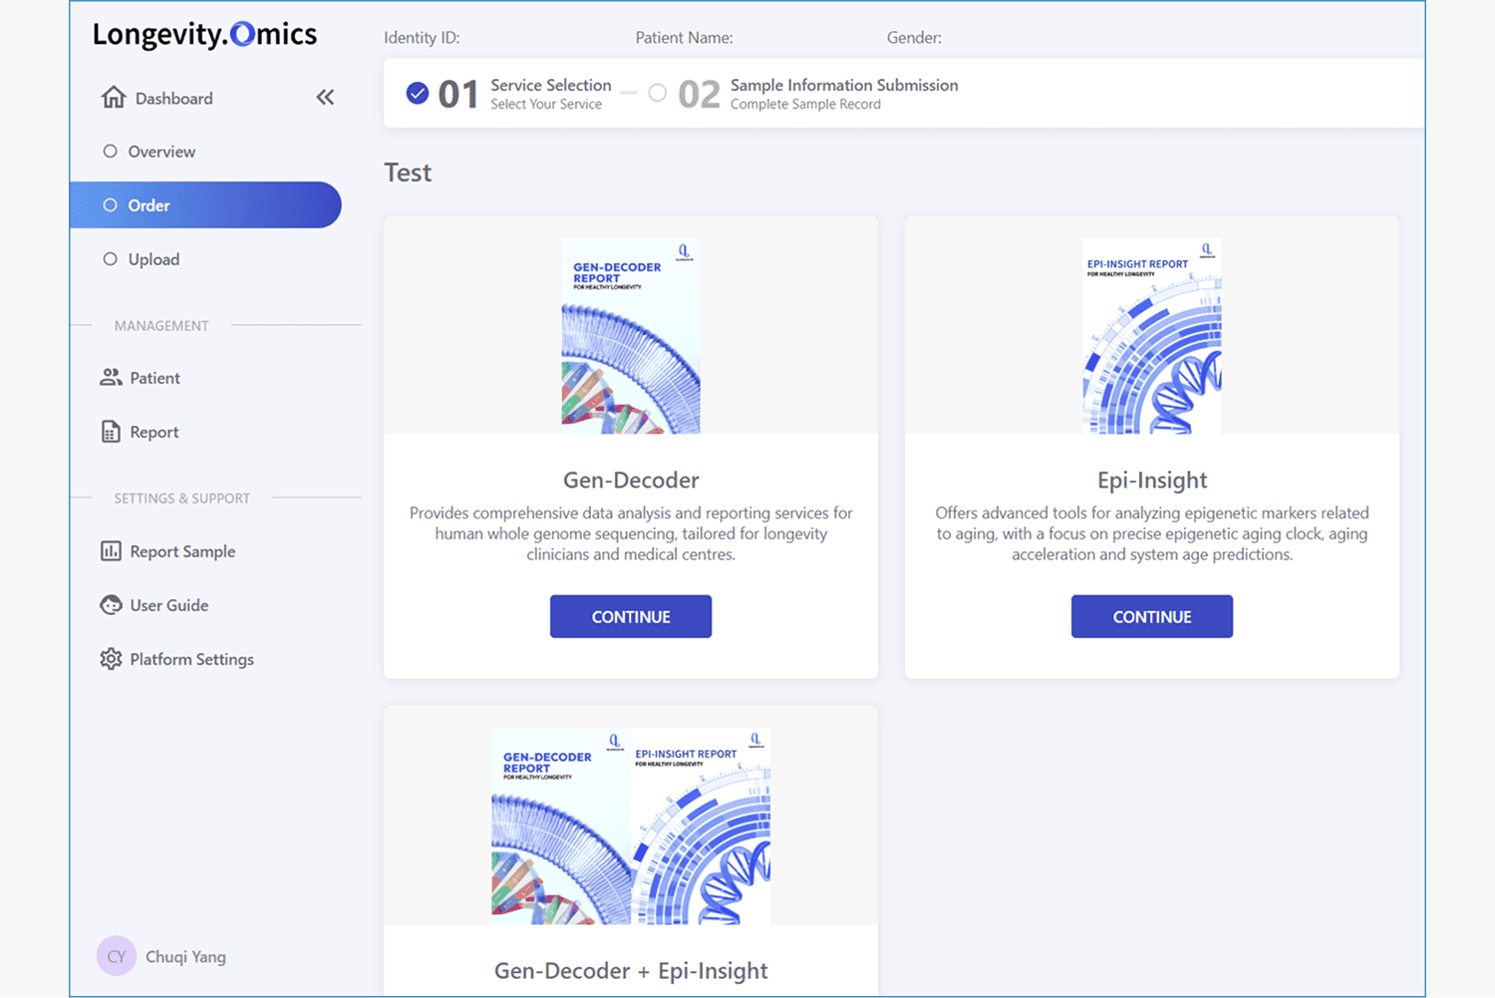Viewport: 1495px width, 998px height.
Task: Open Report Sample under Settings & Support
Action: pyautogui.click(x=182, y=551)
